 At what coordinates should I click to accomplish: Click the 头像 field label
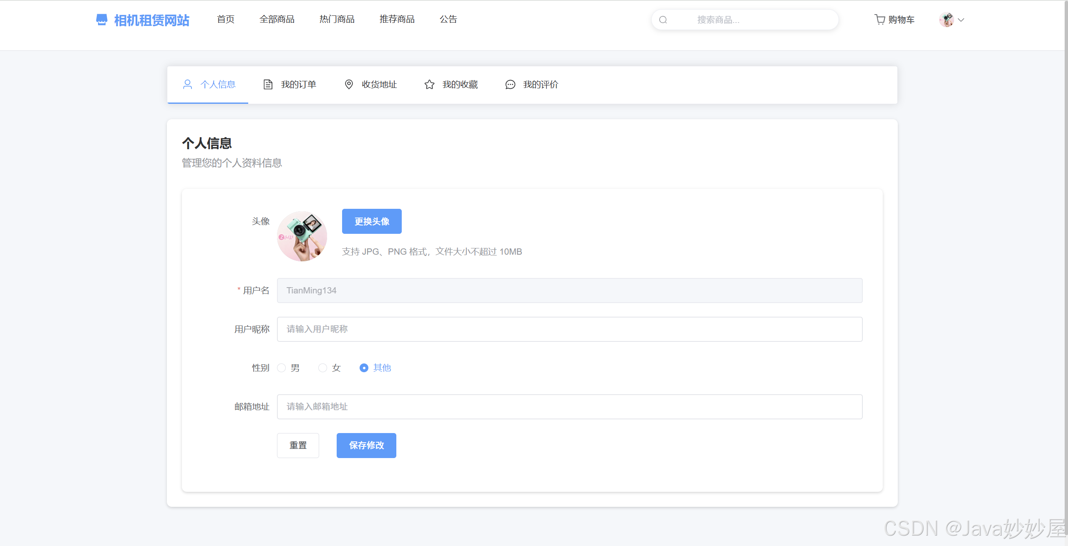261,221
